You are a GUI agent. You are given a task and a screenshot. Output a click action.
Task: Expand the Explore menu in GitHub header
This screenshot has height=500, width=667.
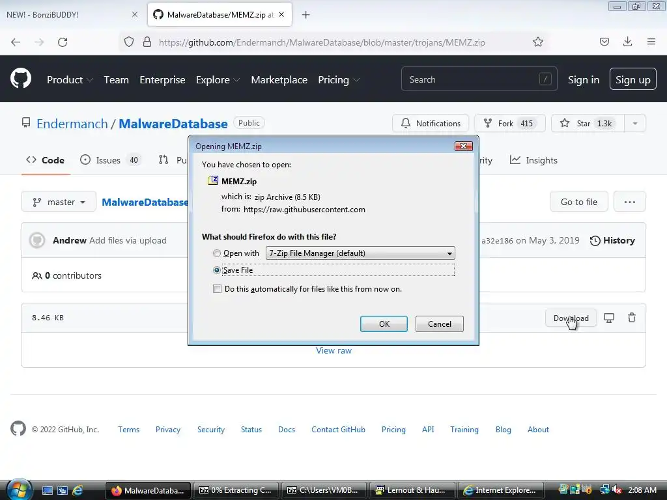point(218,80)
